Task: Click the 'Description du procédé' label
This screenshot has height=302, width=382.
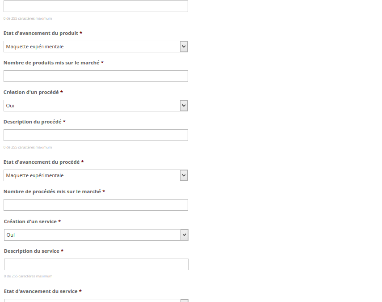Action: pyautogui.click(x=32, y=122)
